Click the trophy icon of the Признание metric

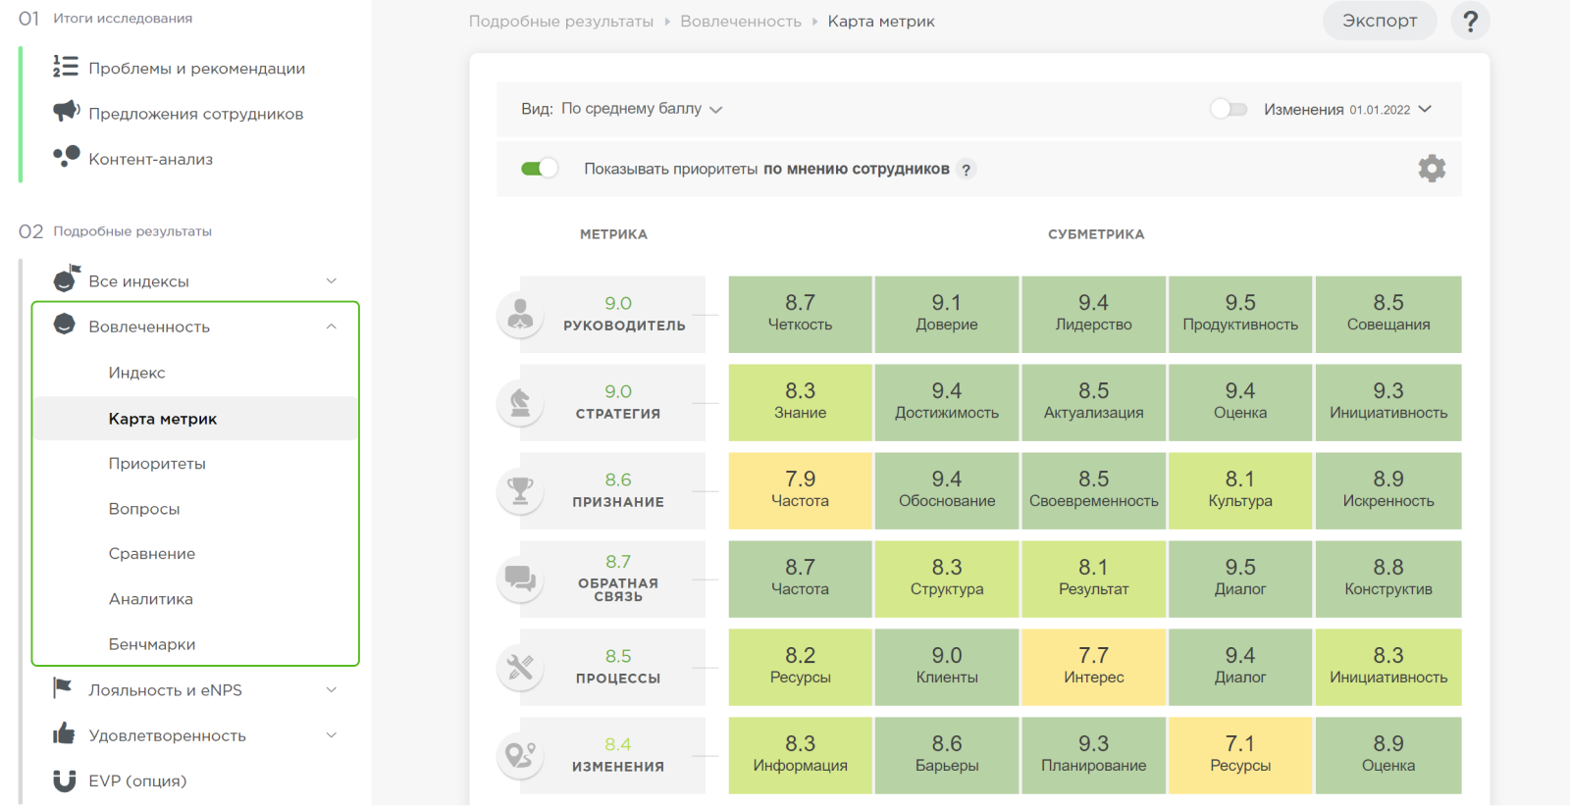coord(520,491)
